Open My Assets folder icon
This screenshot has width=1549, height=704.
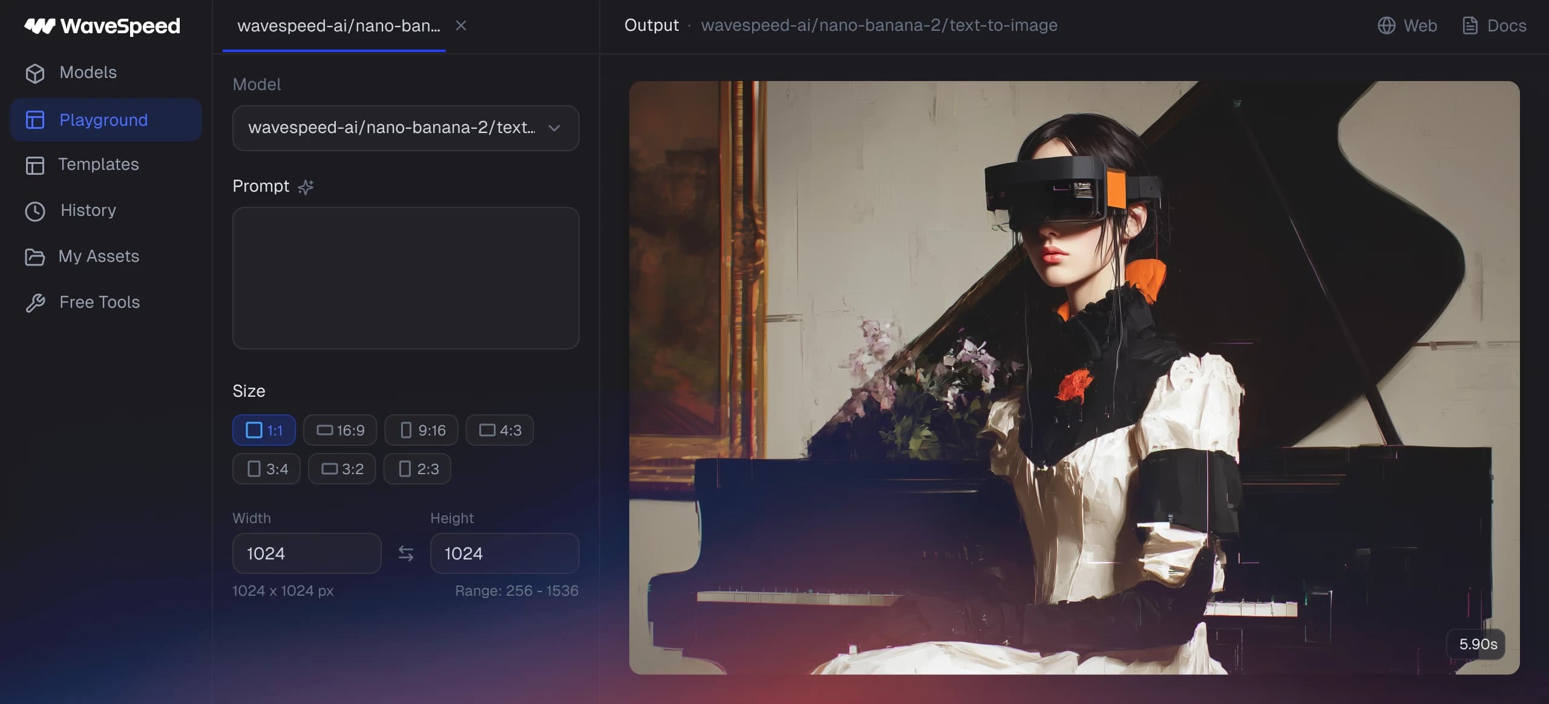[35, 257]
